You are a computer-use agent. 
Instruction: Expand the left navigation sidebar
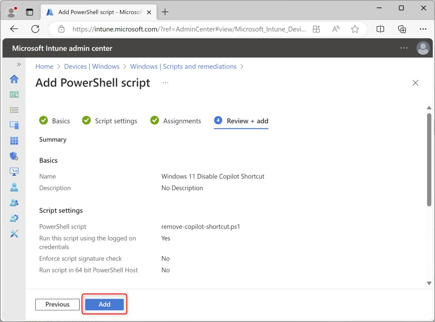click(x=19, y=64)
